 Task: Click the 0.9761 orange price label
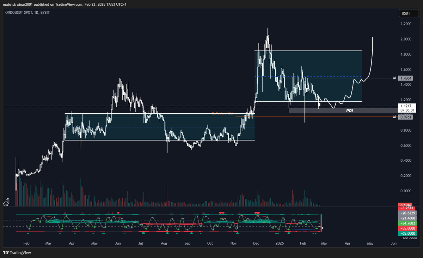405,117
